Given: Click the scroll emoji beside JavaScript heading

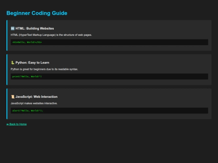Looking at the screenshot, I should pyautogui.click(x=13, y=97).
